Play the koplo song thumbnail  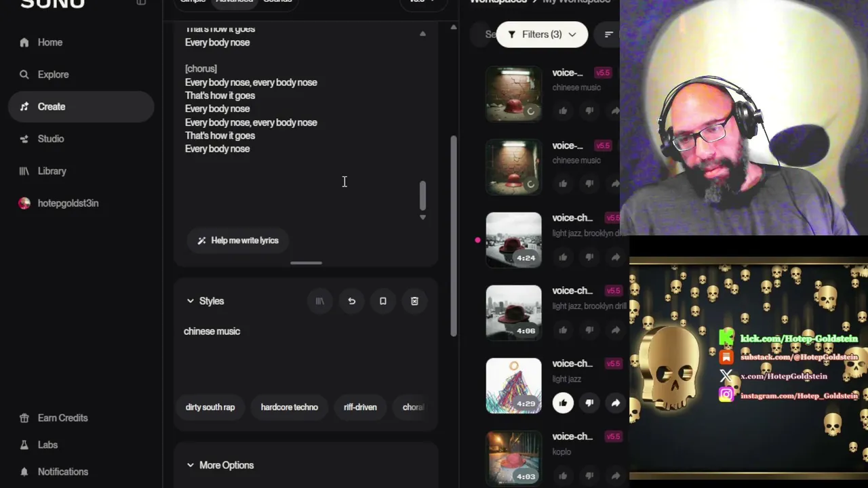point(514,459)
